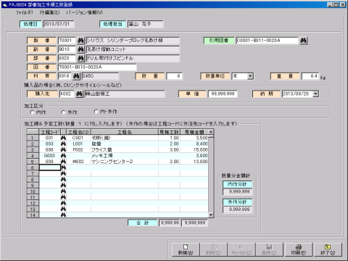Click the Exit (終了) button
Screen dimensions: 348x261
328,249
